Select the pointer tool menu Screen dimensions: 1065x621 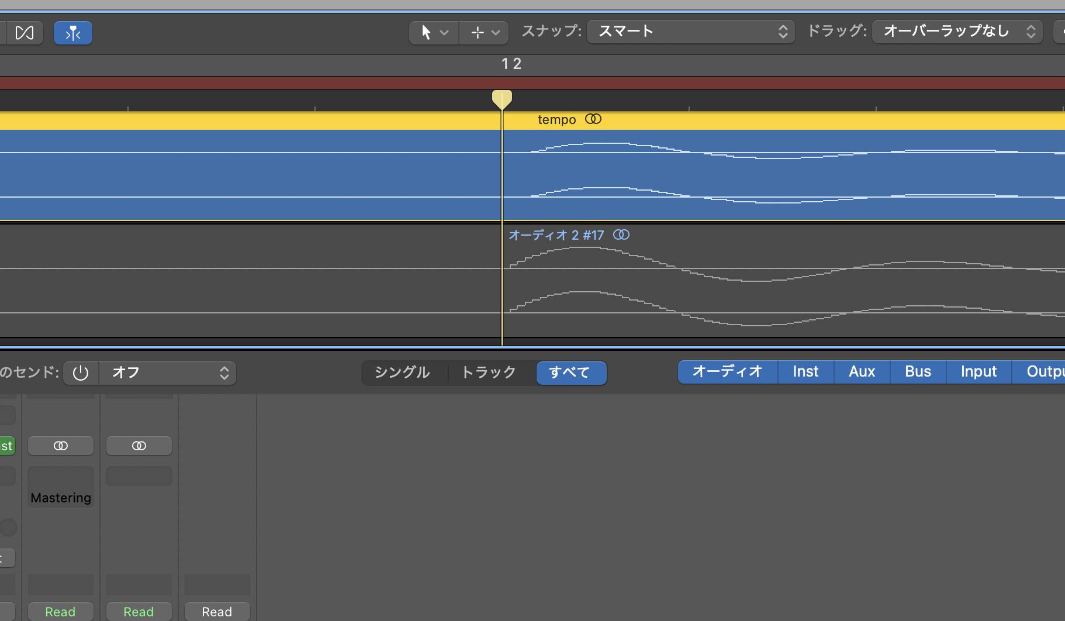(x=434, y=33)
